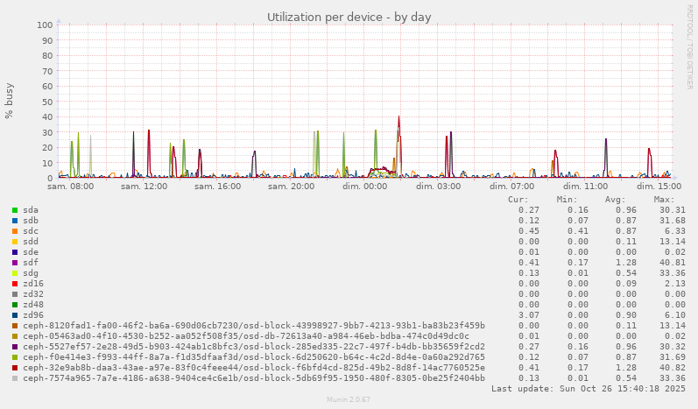The height and width of the screenshot is (409, 698).
Task: Select the zd96 legend color box
Action: (x=15, y=315)
